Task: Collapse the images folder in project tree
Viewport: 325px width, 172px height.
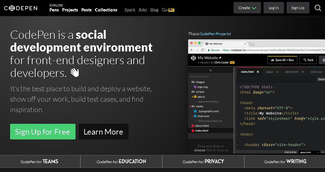Action: tap(193, 82)
